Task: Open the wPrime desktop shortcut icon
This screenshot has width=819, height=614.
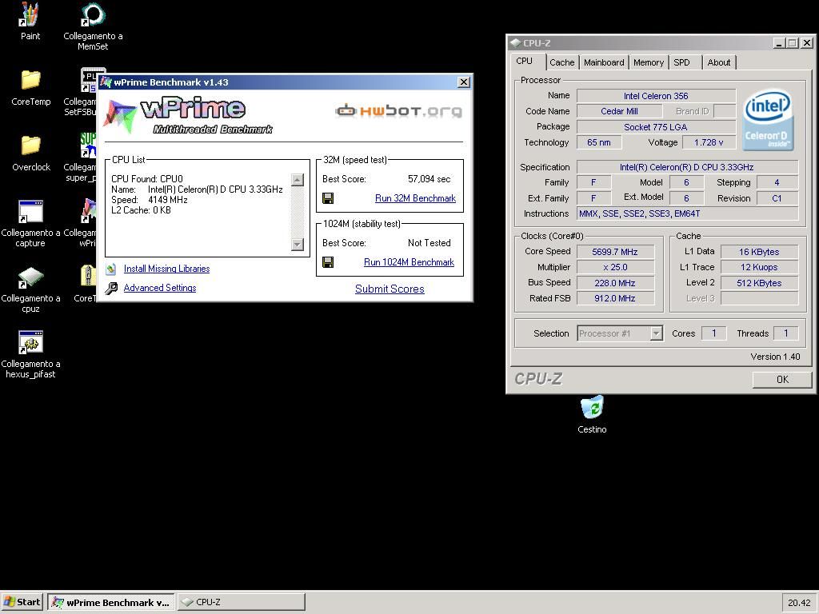Action: [88, 211]
